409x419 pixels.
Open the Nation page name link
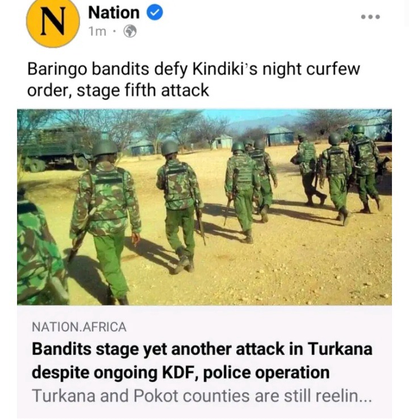[x=114, y=13]
